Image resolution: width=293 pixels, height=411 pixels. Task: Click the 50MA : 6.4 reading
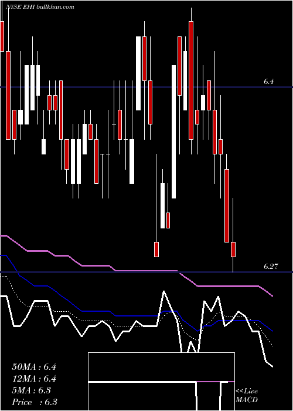tap(34, 367)
